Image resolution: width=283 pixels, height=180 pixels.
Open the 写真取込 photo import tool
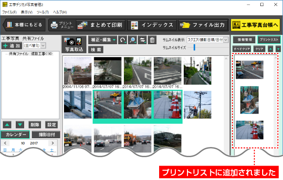tap(74, 44)
